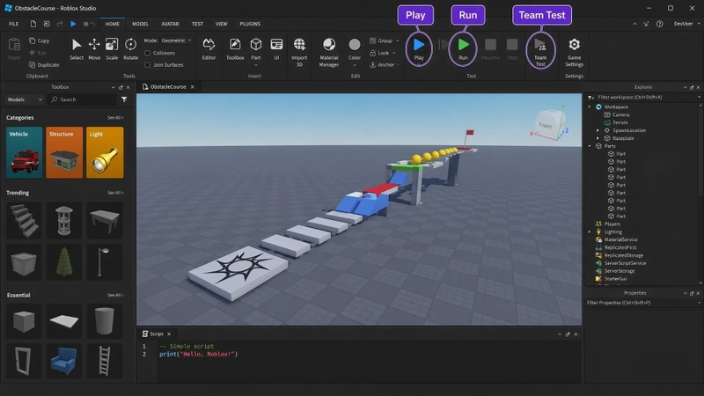The width and height of the screenshot is (704, 396).
Task: Insert a new Part
Action: [256, 48]
